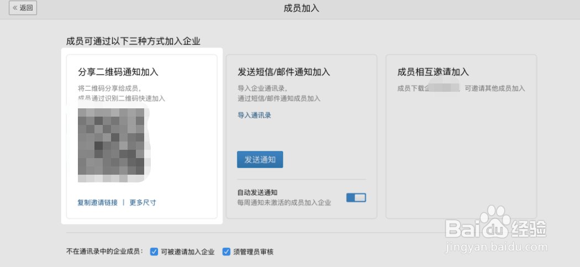Open the 更多尺寸 link

tap(143, 202)
